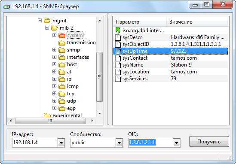236x164 pixels.
Task: Expand the system tree node
Action: coord(54,35)
